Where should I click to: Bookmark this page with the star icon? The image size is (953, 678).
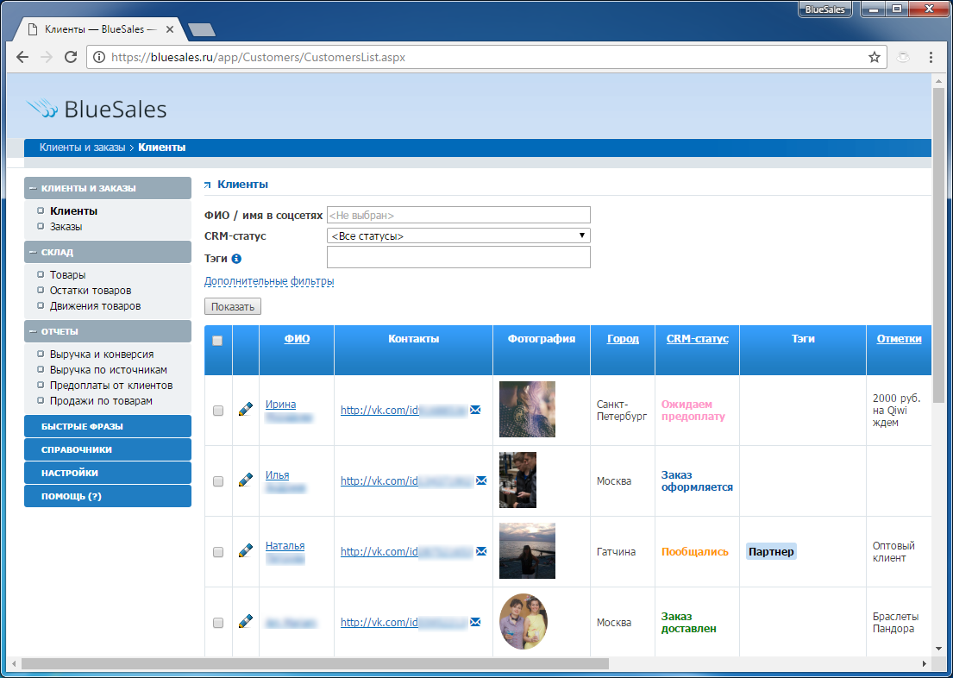[875, 57]
